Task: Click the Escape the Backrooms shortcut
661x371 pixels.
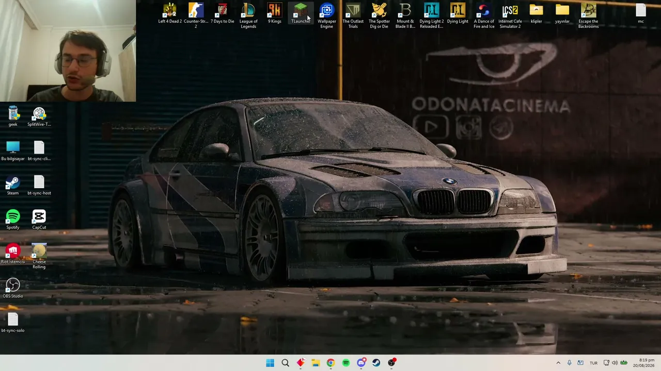Action: 588,16
